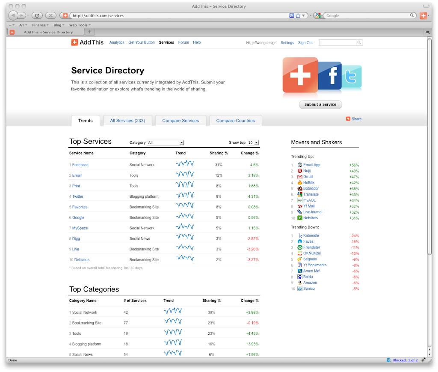Open the Settings link
Viewport: 438px width, 372px height.
[287, 43]
